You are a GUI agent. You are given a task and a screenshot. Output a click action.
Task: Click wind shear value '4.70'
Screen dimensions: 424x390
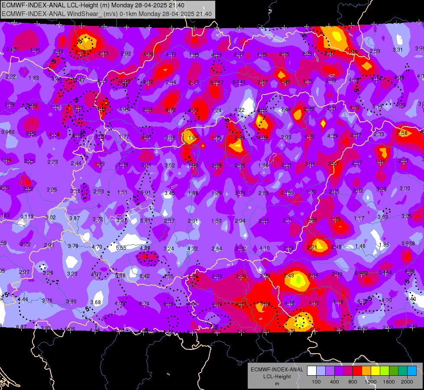click(97, 247)
